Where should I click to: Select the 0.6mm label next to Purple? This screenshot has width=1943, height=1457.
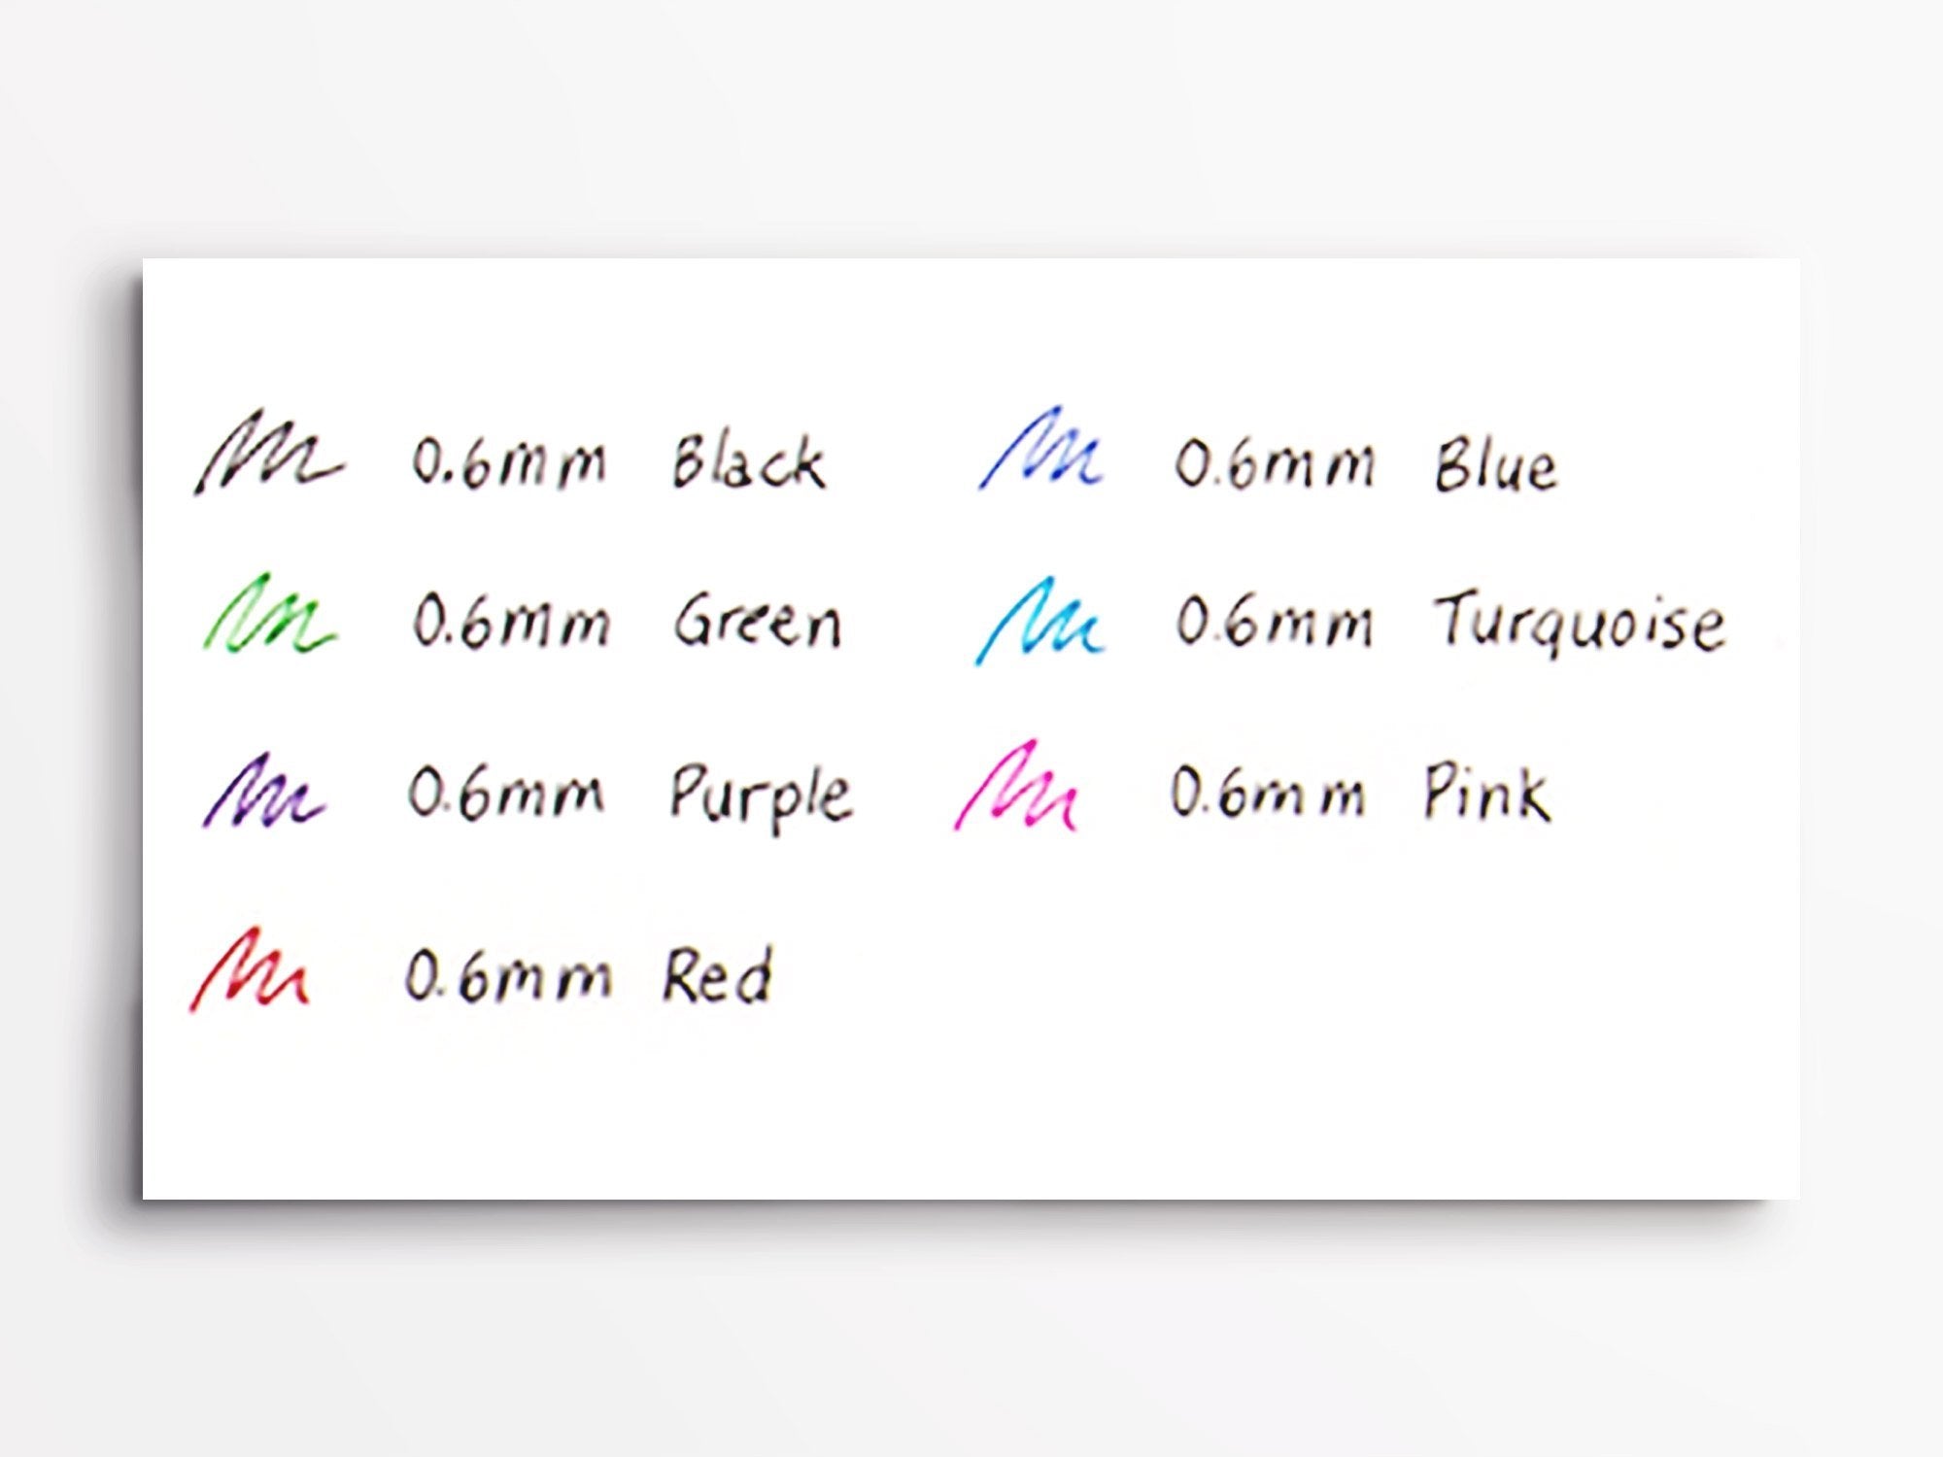(x=505, y=794)
